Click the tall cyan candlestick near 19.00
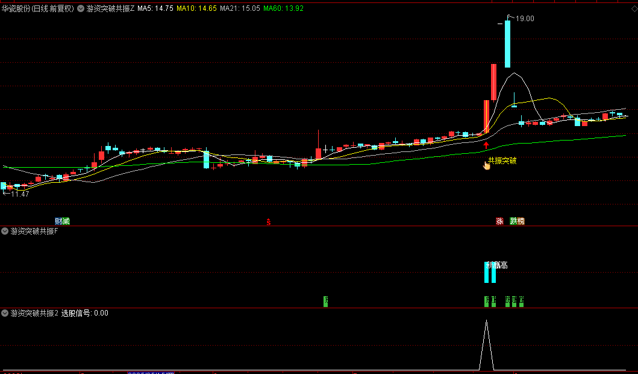 507,44
